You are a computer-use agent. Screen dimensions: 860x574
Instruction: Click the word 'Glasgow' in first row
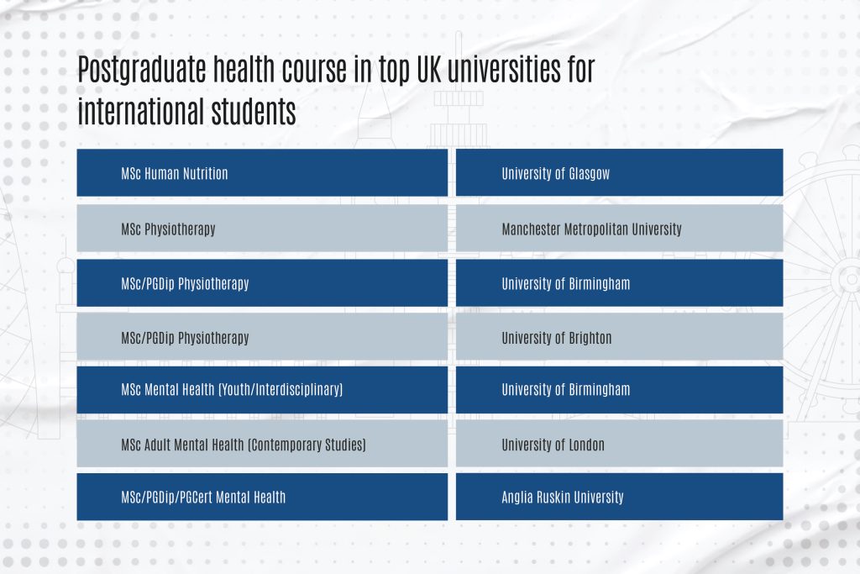tap(589, 174)
